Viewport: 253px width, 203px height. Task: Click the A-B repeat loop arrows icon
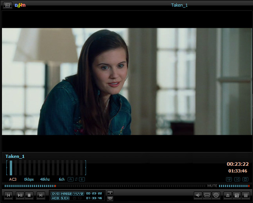tap(76, 179)
